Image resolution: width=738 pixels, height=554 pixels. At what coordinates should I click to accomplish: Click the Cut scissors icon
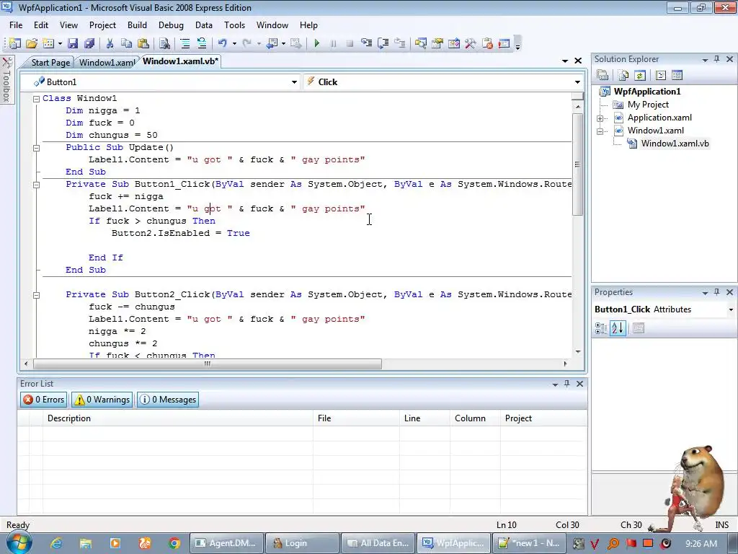pos(110,44)
